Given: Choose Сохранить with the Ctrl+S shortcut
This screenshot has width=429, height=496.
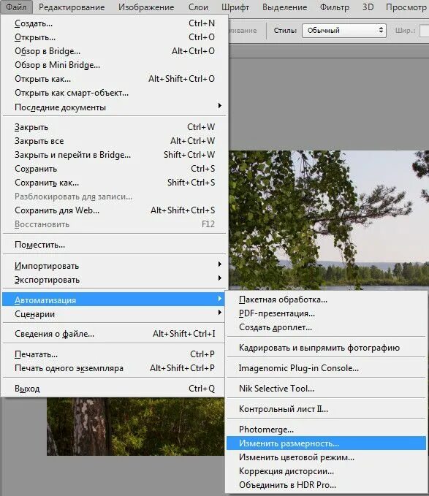Looking at the screenshot, I should [x=115, y=169].
